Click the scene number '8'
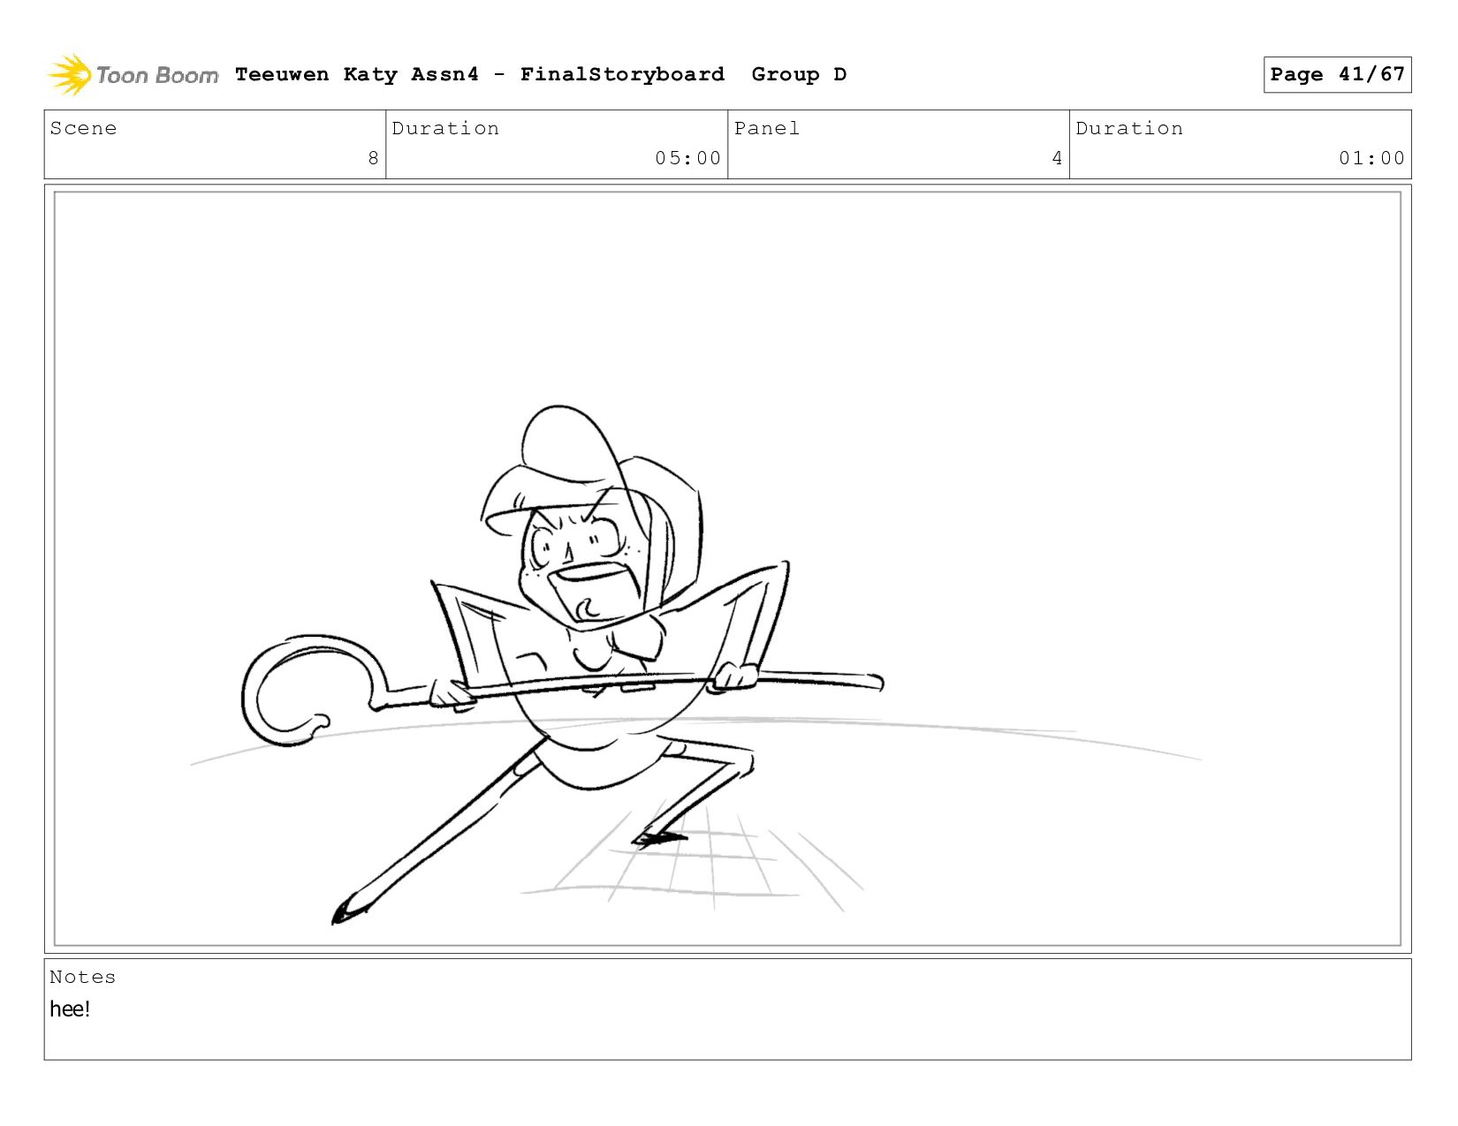The width and height of the screenshot is (1458, 1126). click(x=373, y=158)
